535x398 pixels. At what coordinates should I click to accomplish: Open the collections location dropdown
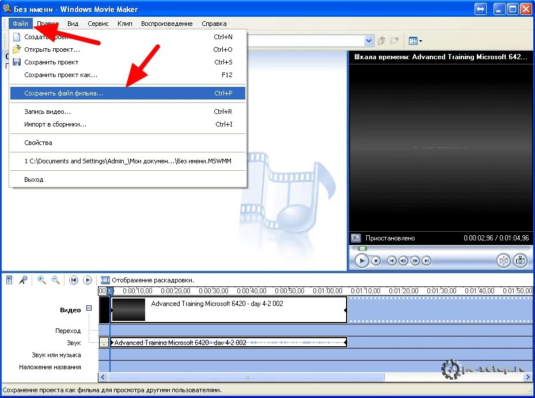click(x=369, y=40)
